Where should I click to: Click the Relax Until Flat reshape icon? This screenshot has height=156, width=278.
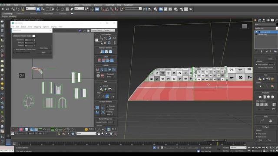coord(106,52)
